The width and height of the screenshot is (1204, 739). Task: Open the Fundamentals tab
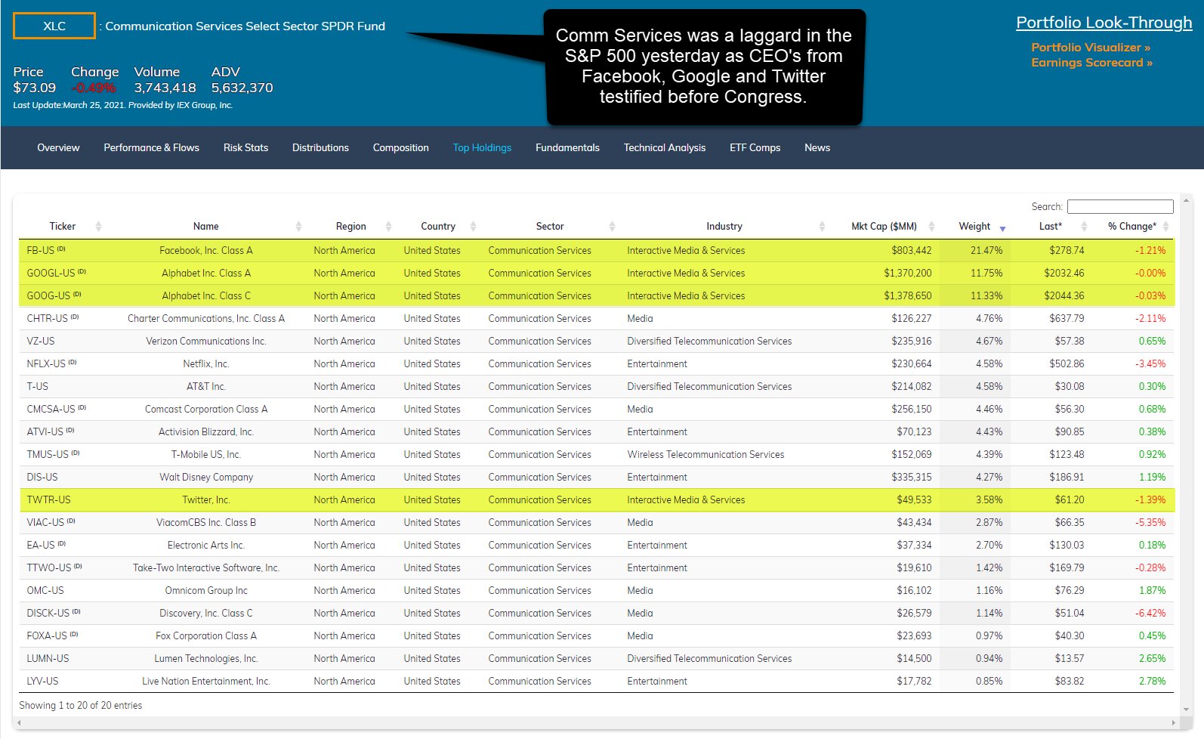(568, 148)
